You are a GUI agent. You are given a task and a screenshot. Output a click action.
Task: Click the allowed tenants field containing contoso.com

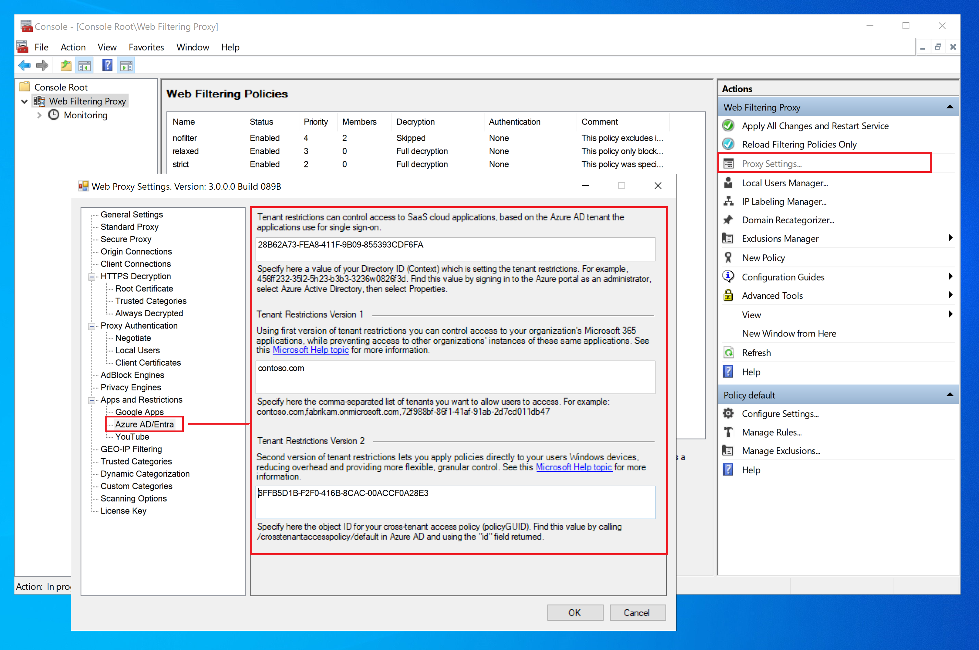(455, 377)
